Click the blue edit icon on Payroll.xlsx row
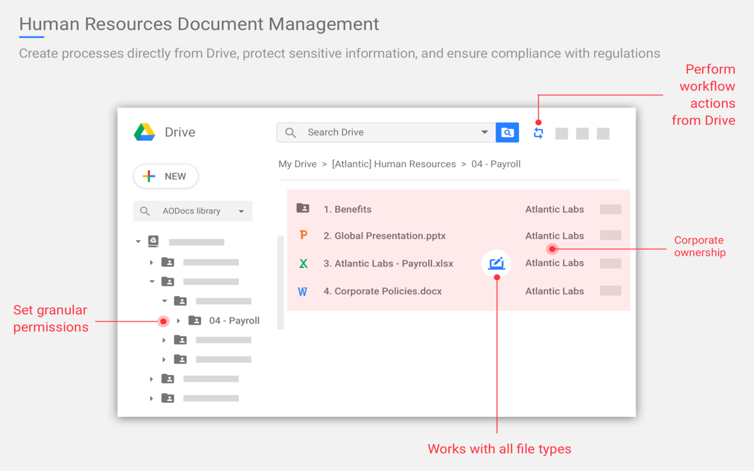 pos(497,263)
